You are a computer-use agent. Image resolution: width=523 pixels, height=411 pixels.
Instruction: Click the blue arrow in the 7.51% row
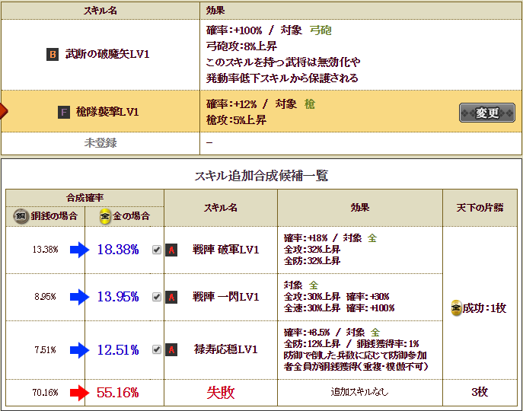click(79, 350)
